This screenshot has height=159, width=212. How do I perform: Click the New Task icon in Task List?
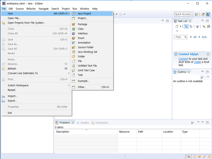pyautogui.click(x=177, y=26)
